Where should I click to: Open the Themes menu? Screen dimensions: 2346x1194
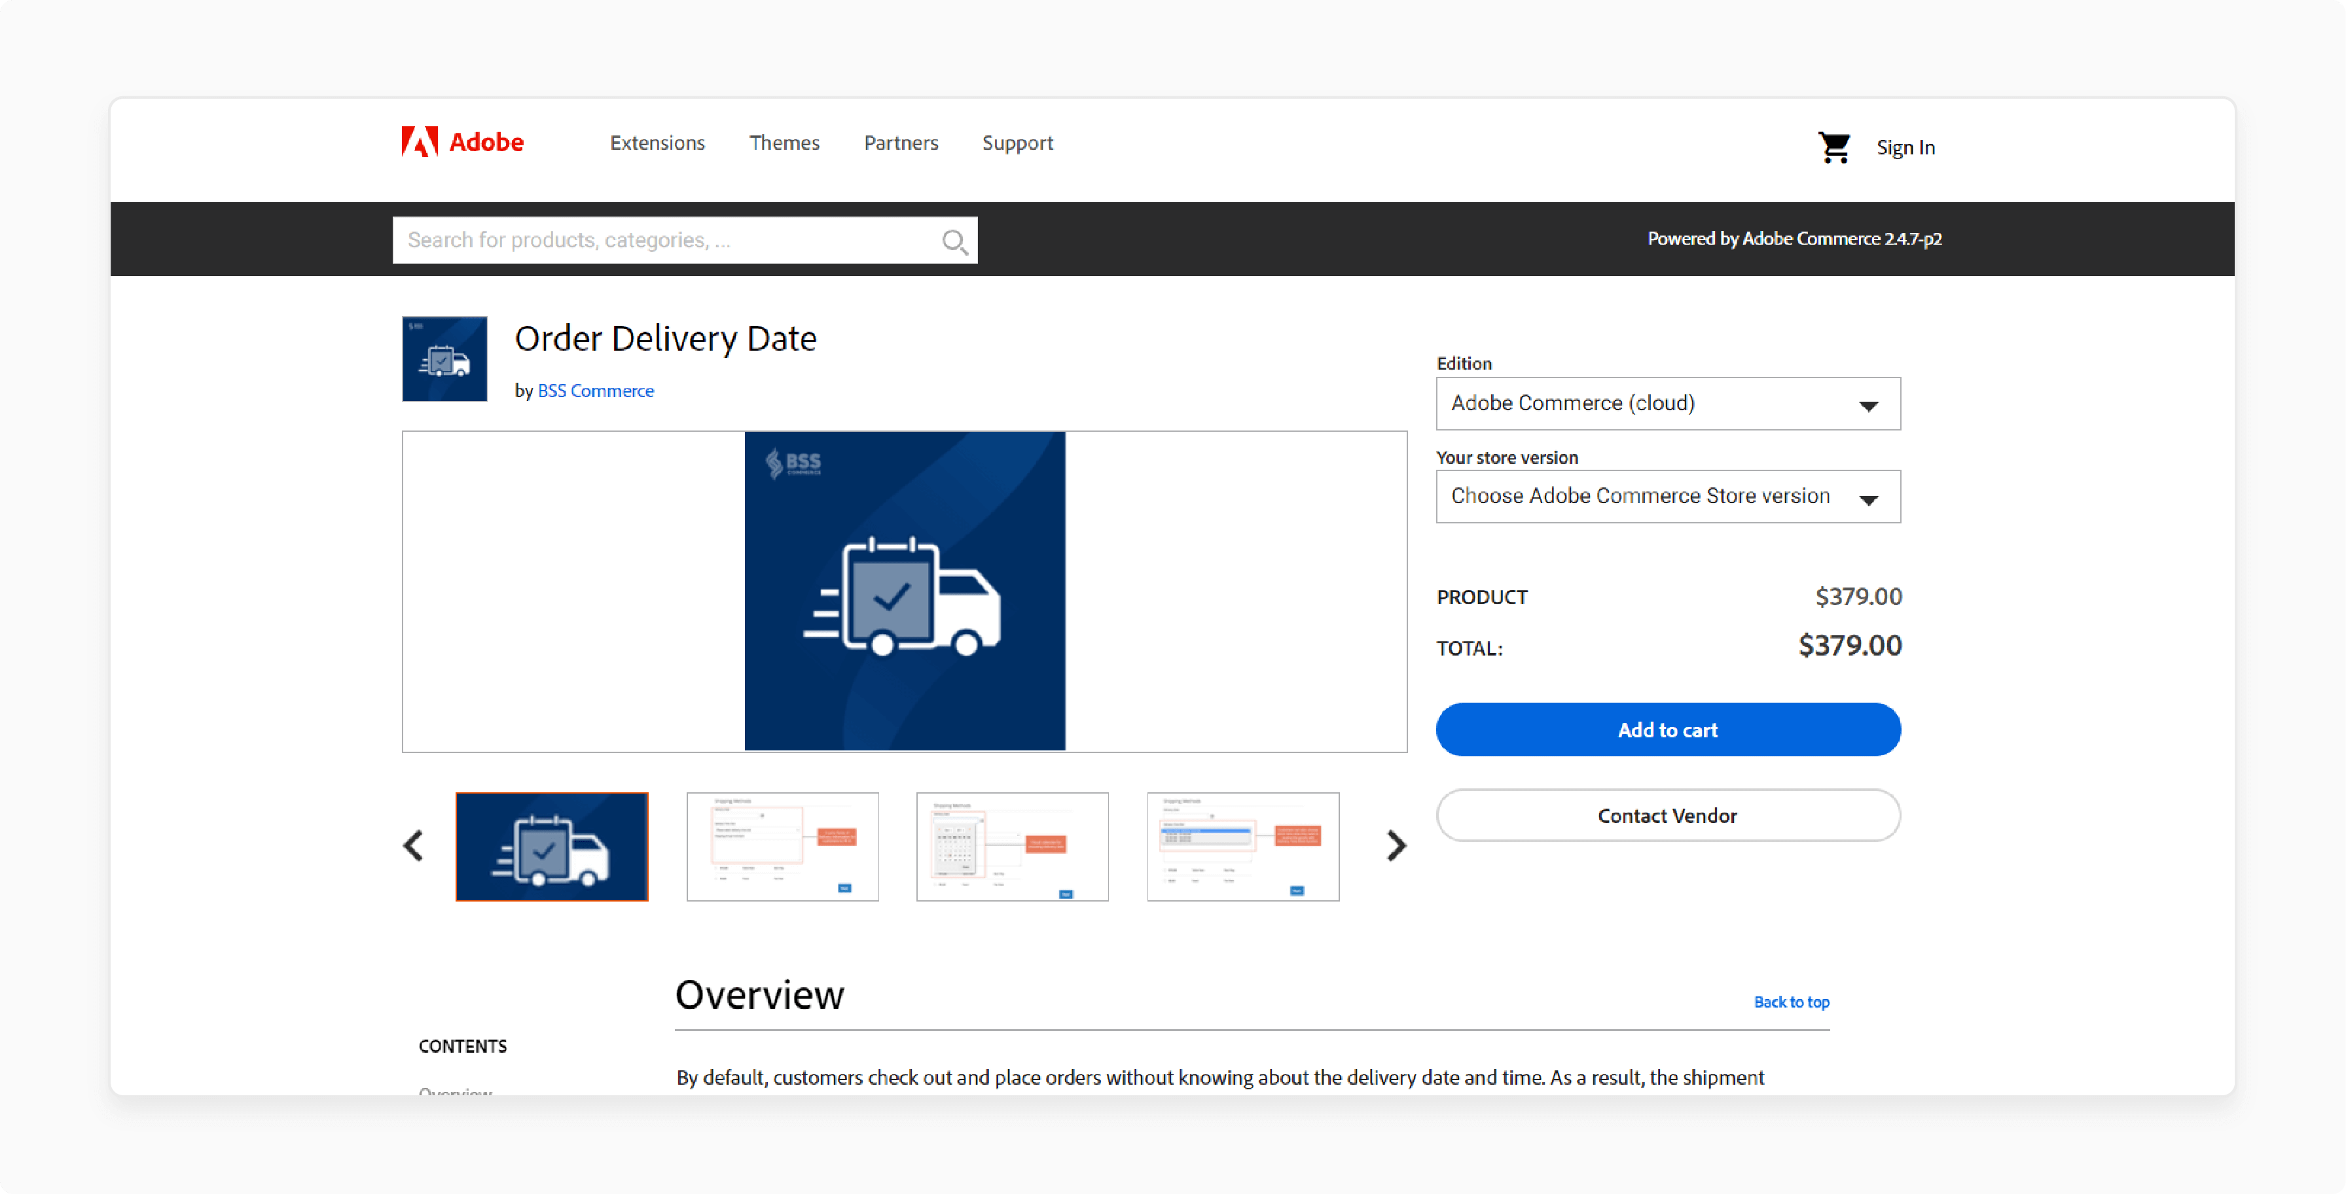[x=784, y=143]
